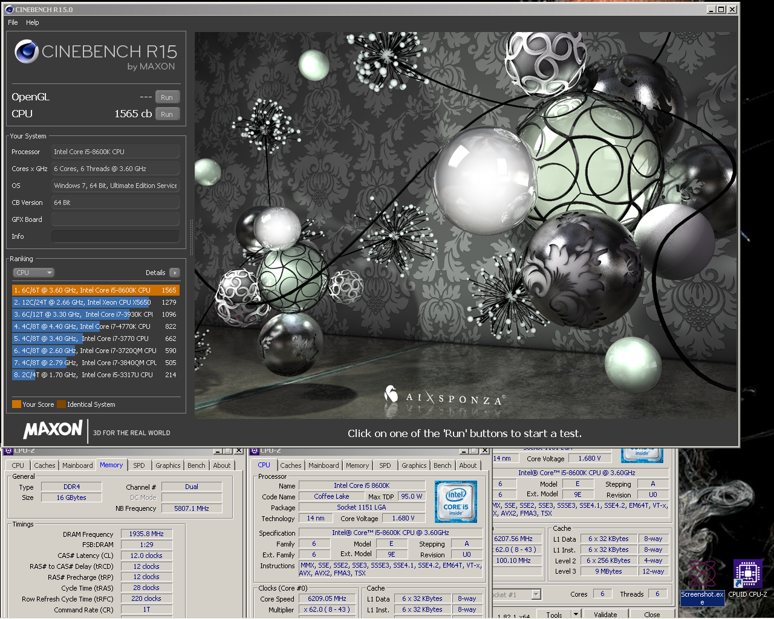Screen dimensions: 774x619
Task: Open the About tab in the Memory CPU-Z window
Action: [x=222, y=465]
